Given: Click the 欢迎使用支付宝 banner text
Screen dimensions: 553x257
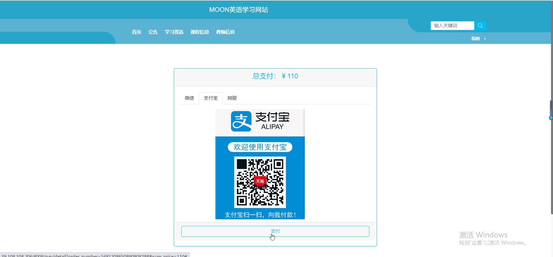Looking at the screenshot, I should tap(260, 147).
